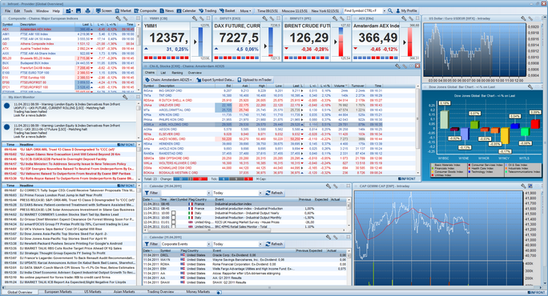Expand the arrow on the YMM1 price tile
Image resolution: width=548 pixels, height=296 pixels.
coord(195,42)
